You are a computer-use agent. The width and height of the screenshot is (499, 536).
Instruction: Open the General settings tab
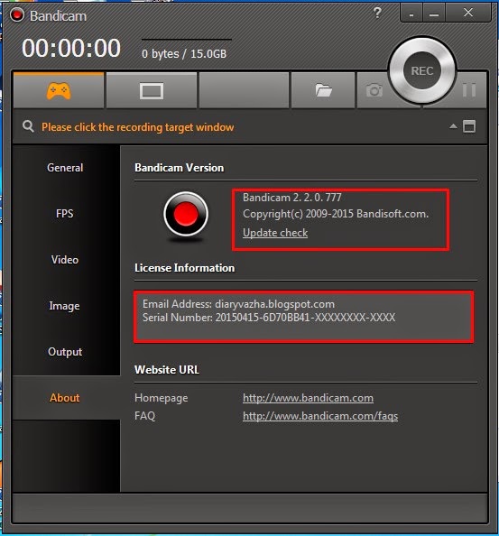click(x=65, y=168)
